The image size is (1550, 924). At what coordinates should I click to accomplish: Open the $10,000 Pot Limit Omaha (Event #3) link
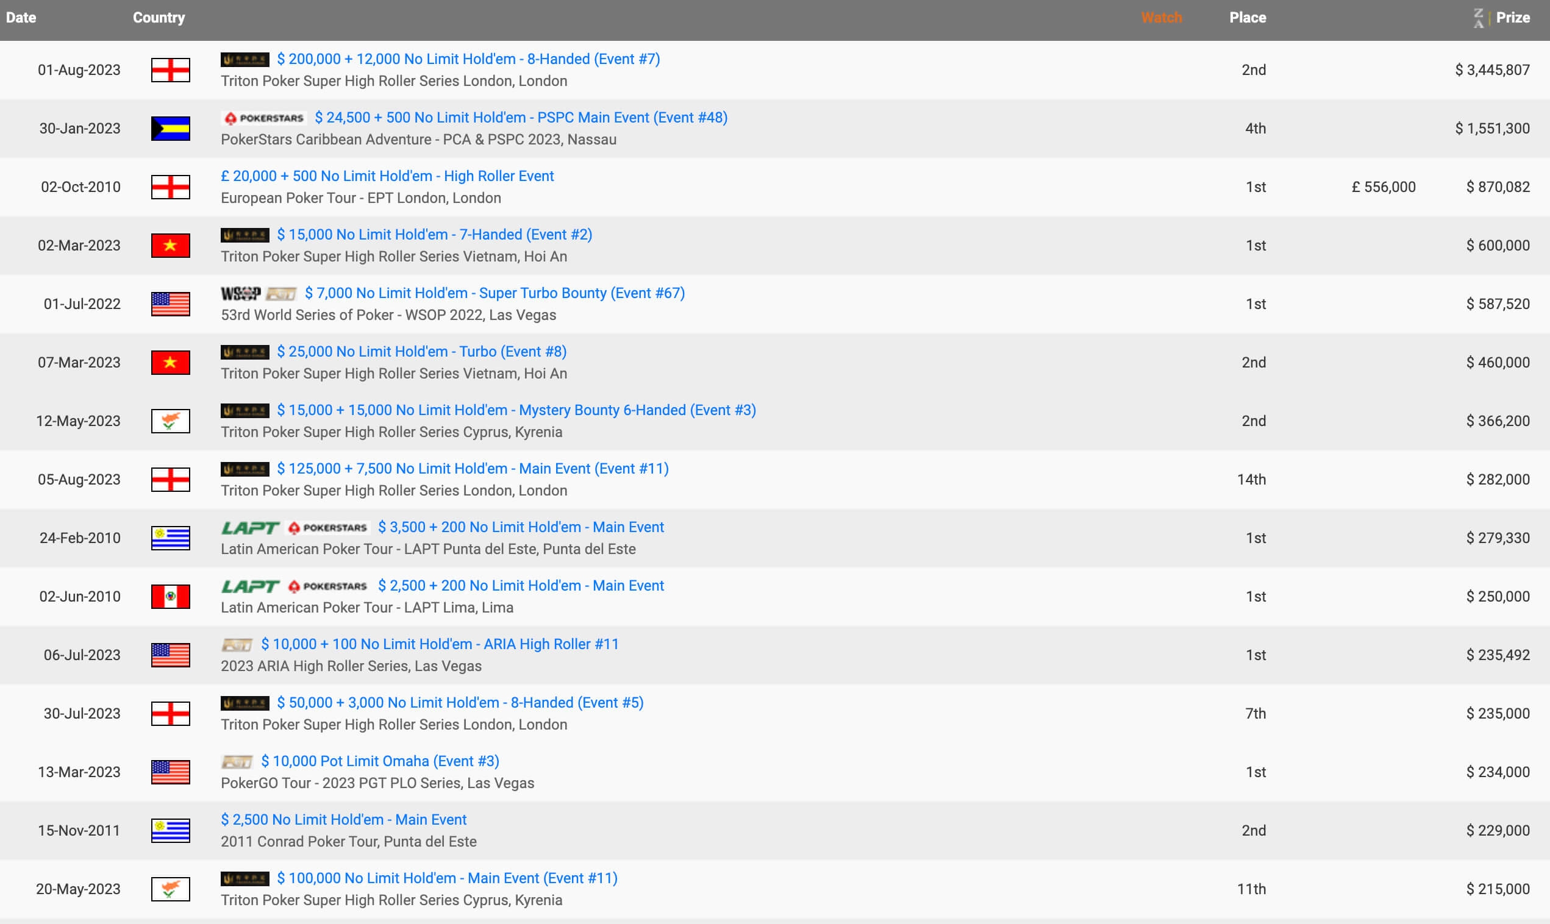click(380, 761)
